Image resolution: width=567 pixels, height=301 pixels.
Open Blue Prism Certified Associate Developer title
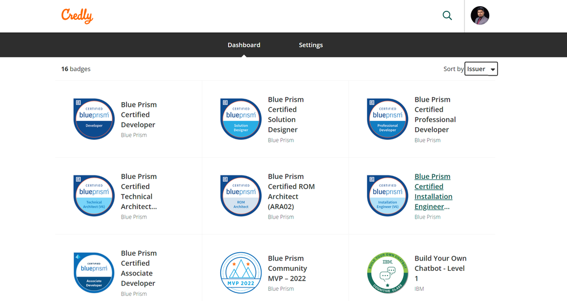[139, 268]
